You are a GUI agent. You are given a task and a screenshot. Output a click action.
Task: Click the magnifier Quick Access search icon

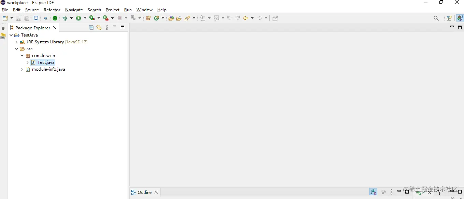tap(436, 18)
